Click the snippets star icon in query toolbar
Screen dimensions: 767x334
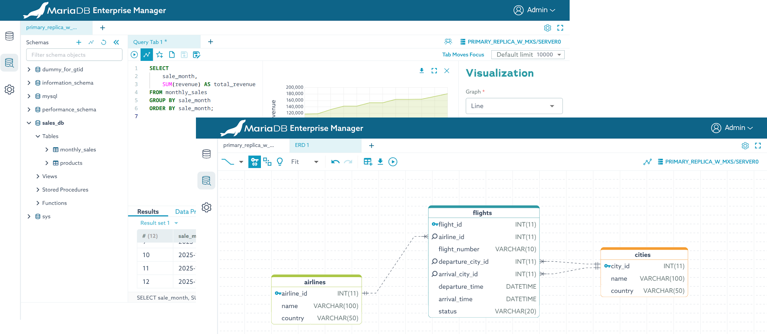click(x=160, y=55)
